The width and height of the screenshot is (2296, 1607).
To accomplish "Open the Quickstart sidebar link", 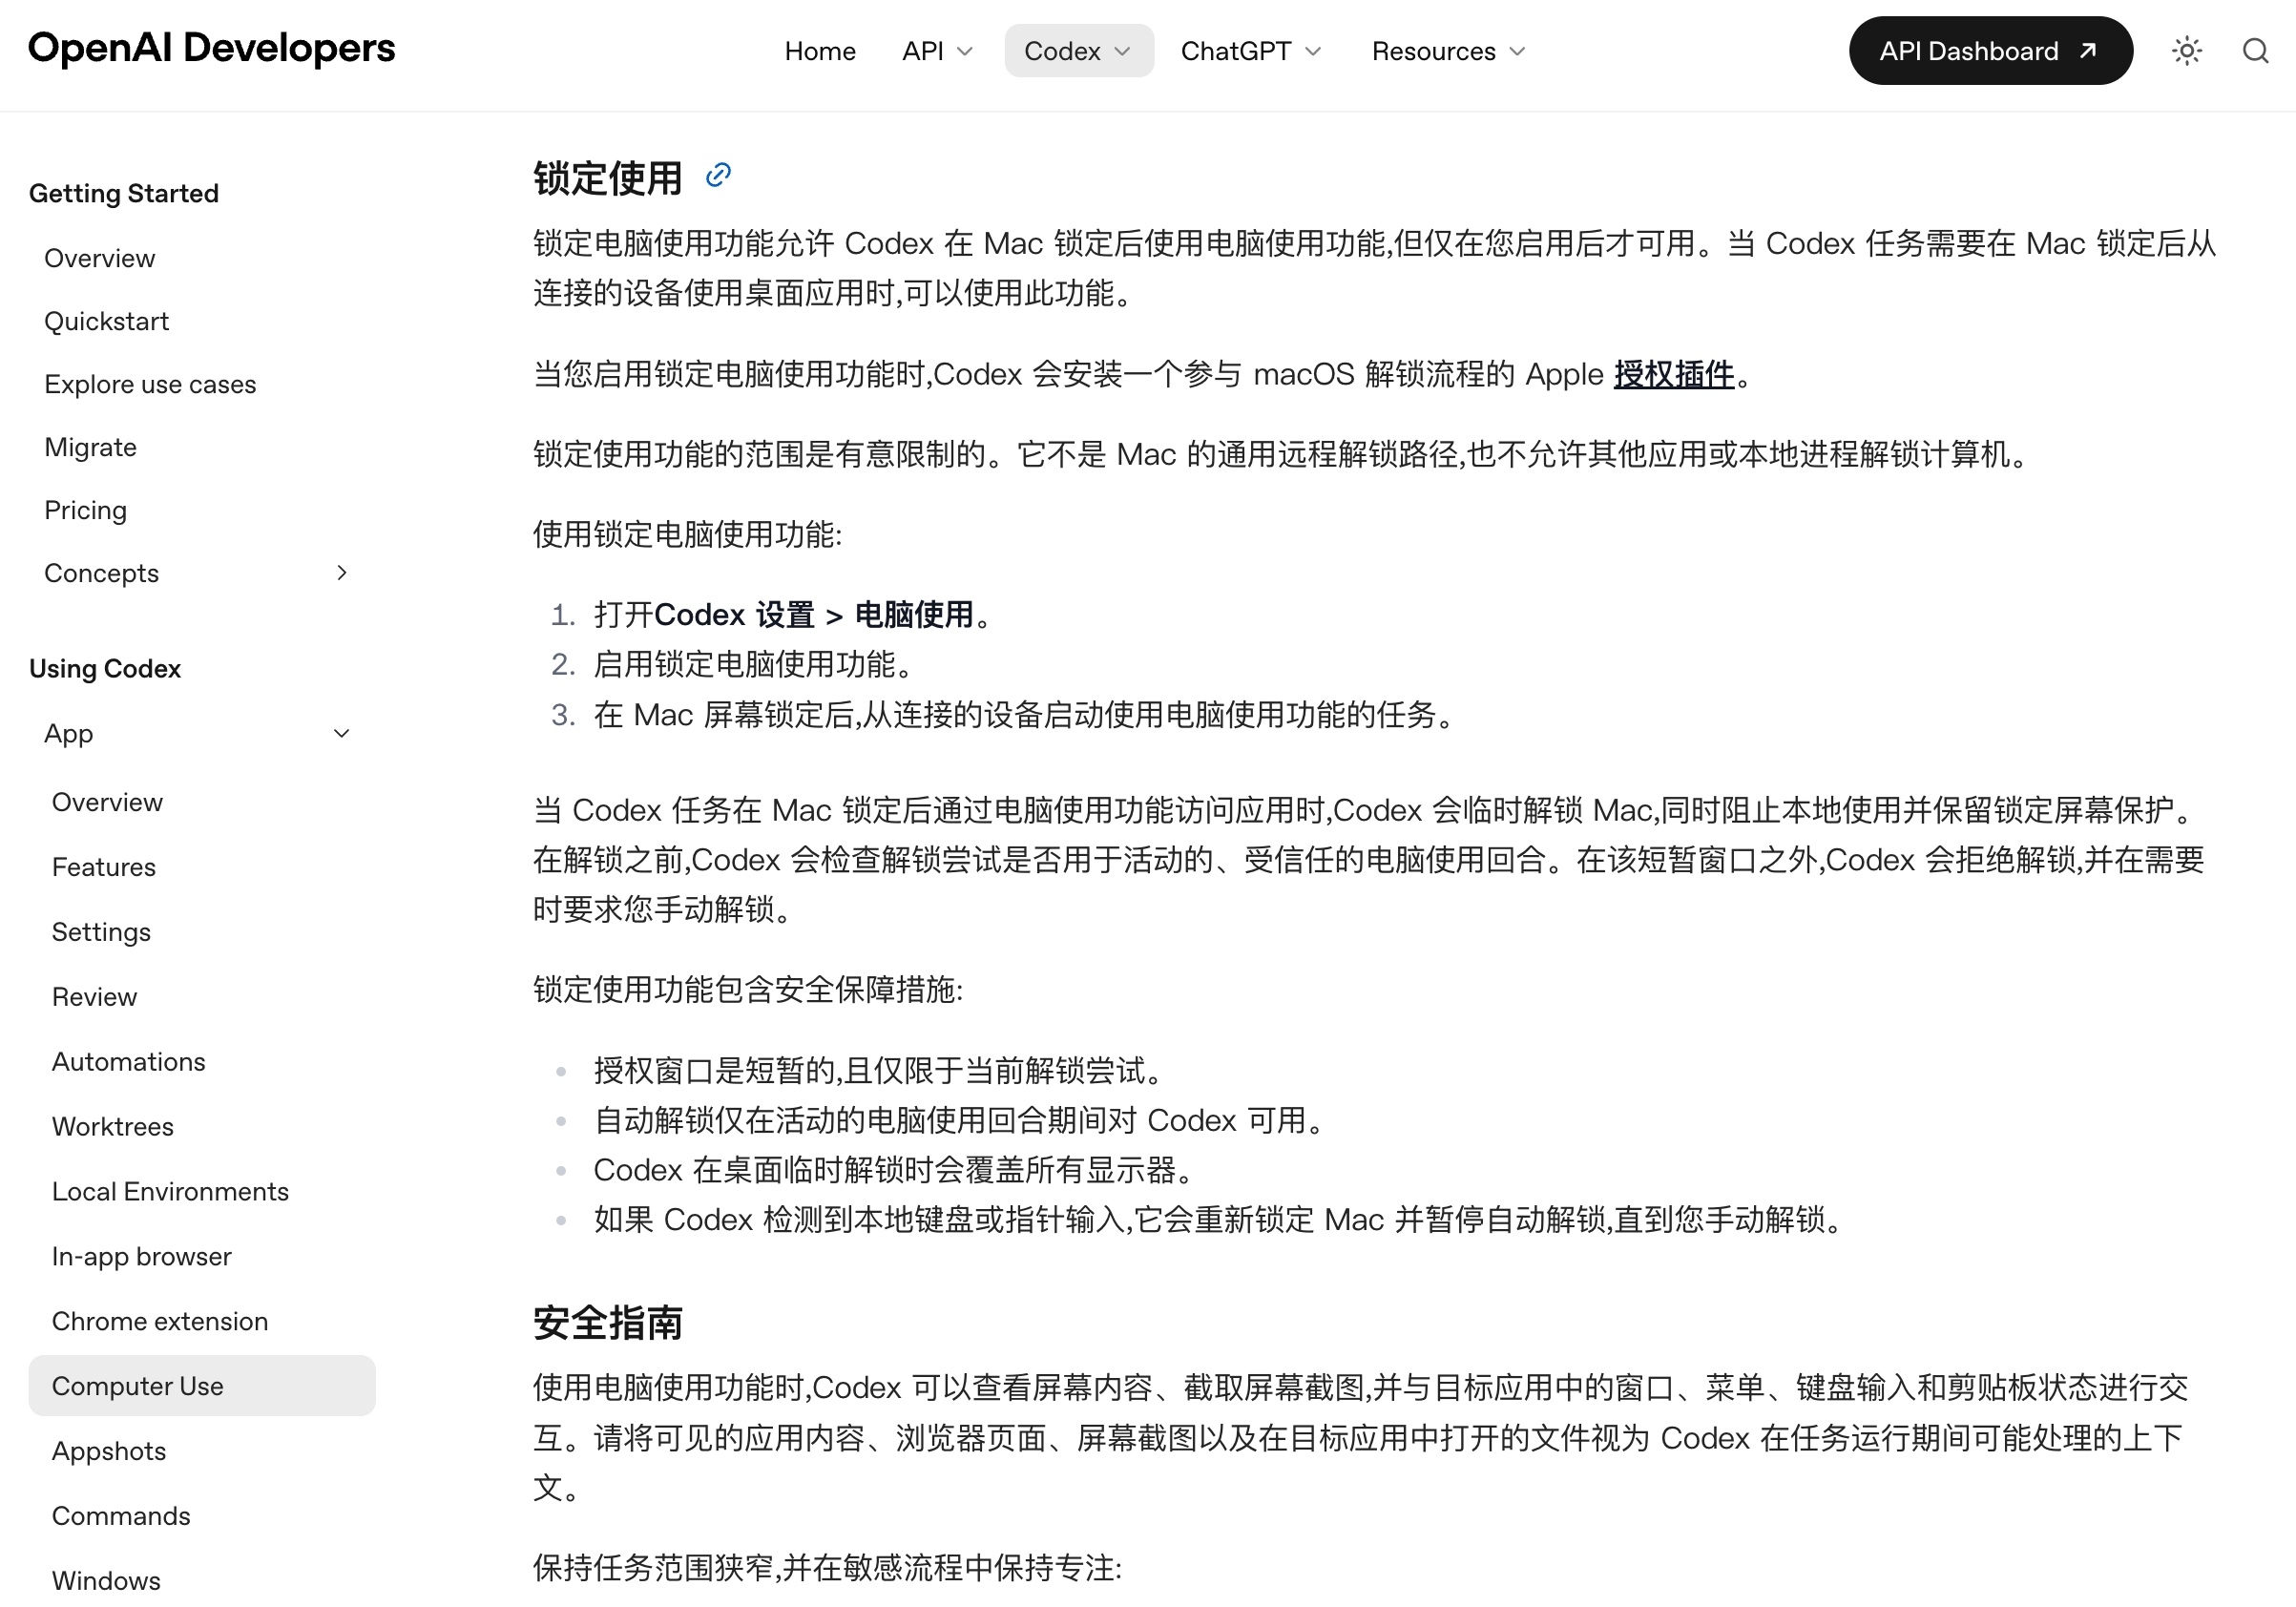I will pyautogui.click(x=107, y=321).
